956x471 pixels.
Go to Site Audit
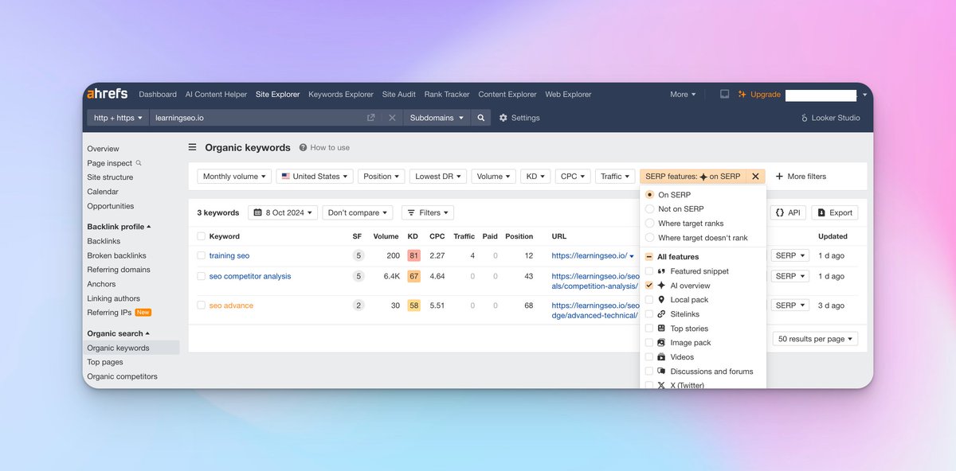pyautogui.click(x=399, y=94)
